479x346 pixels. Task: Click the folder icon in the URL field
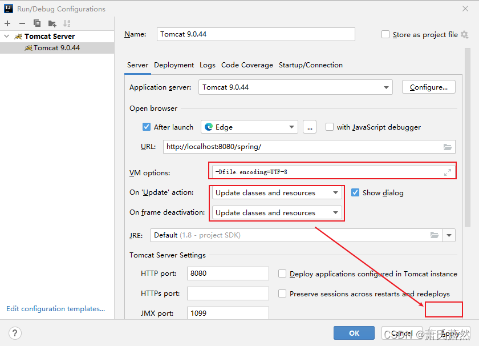[x=448, y=147]
